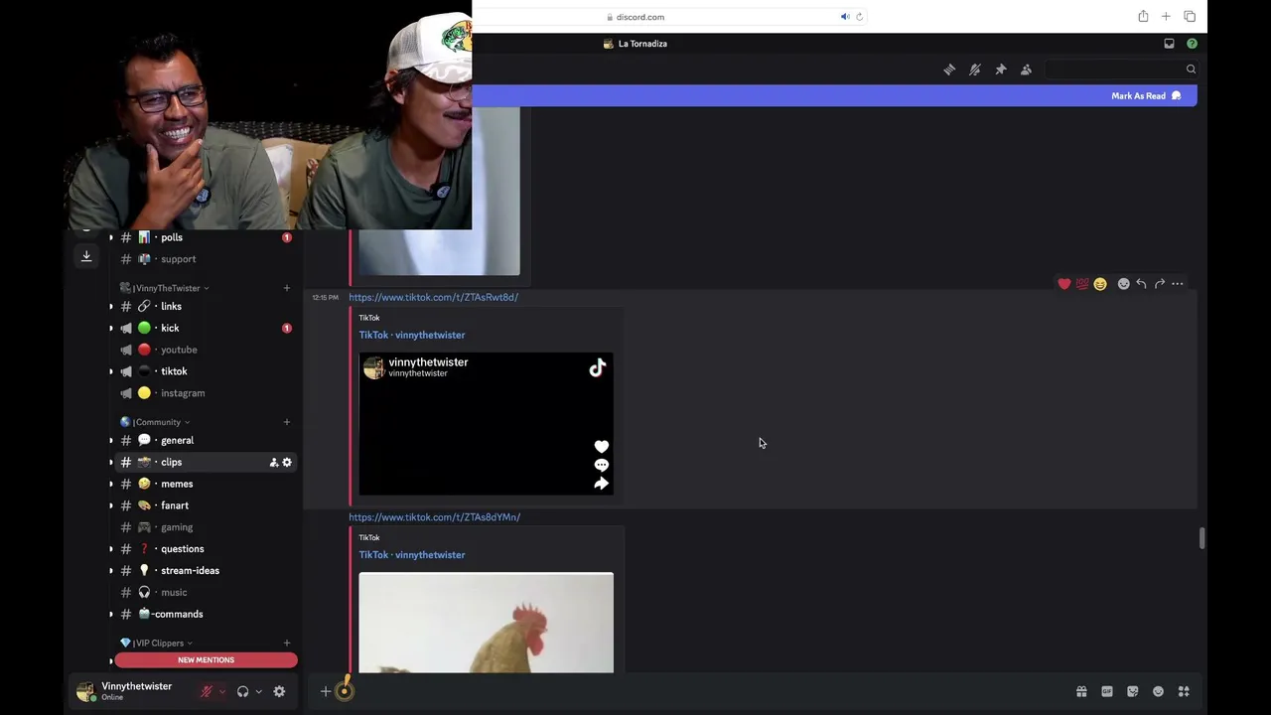This screenshot has height=715, width=1271.
Task: Edit clips channel settings gear
Action: tap(287, 462)
